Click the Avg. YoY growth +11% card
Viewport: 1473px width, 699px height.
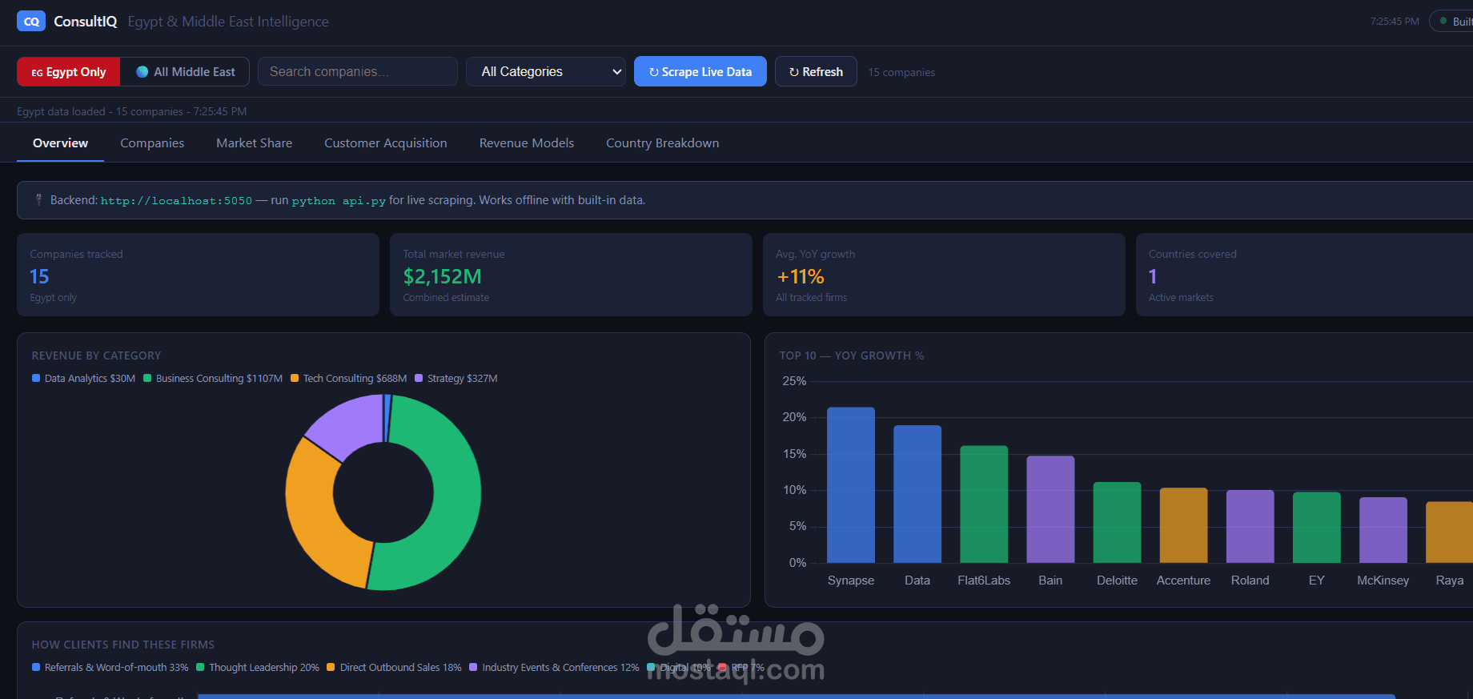[944, 275]
